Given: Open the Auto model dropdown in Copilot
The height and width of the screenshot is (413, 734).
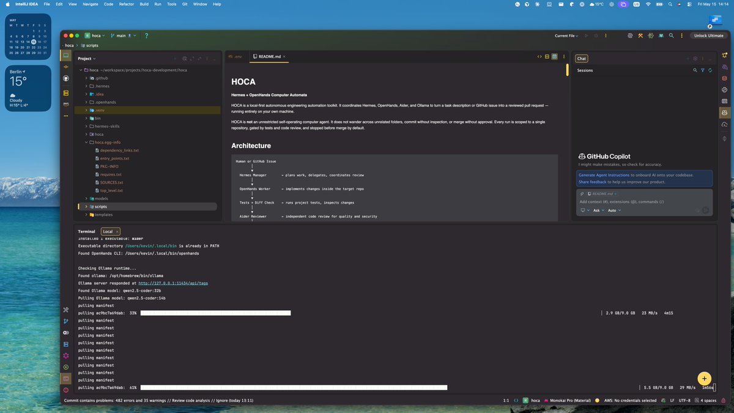Looking at the screenshot, I should coord(614,210).
